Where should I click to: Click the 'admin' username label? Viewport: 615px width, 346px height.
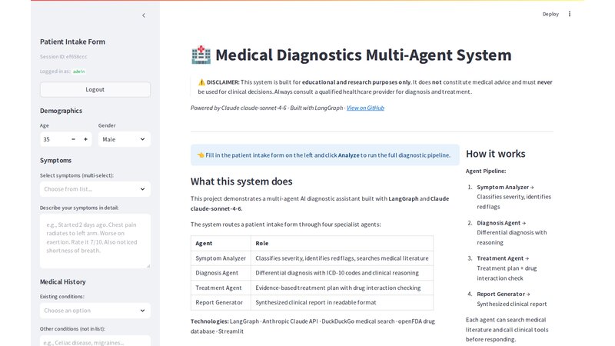point(79,72)
